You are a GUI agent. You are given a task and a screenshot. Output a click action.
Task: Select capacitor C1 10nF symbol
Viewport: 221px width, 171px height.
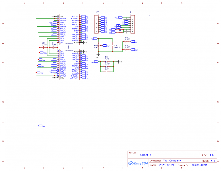click(53, 47)
